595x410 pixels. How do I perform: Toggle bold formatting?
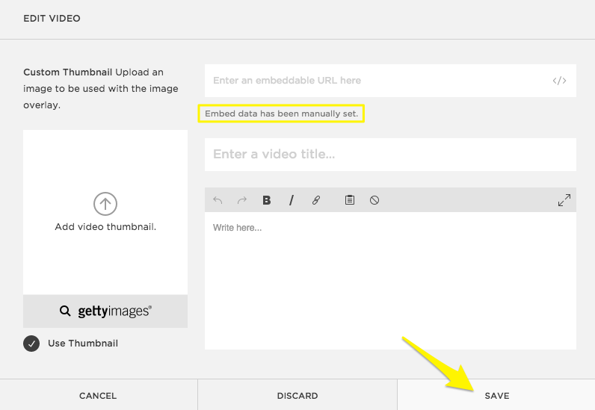(x=267, y=200)
